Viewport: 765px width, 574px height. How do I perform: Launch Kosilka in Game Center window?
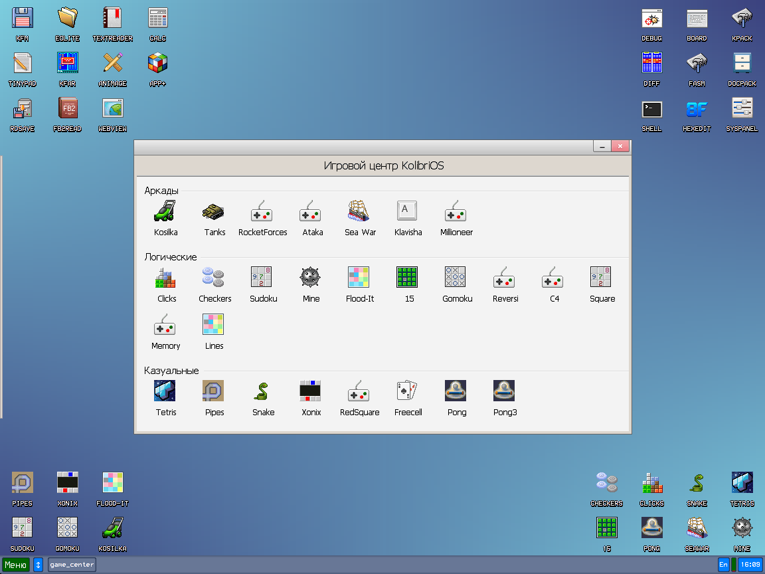[165, 218]
